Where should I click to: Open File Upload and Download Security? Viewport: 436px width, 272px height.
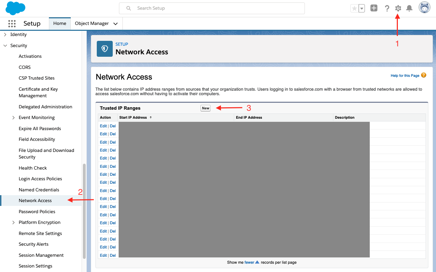click(46, 154)
